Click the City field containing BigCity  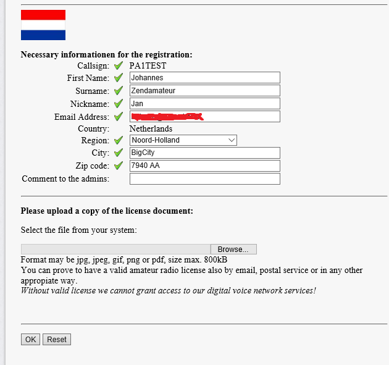tap(205, 153)
